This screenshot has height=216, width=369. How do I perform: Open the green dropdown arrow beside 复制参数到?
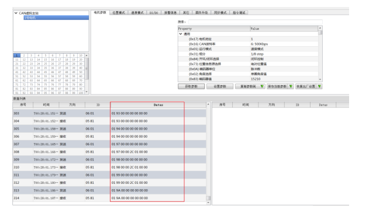tap(262, 86)
